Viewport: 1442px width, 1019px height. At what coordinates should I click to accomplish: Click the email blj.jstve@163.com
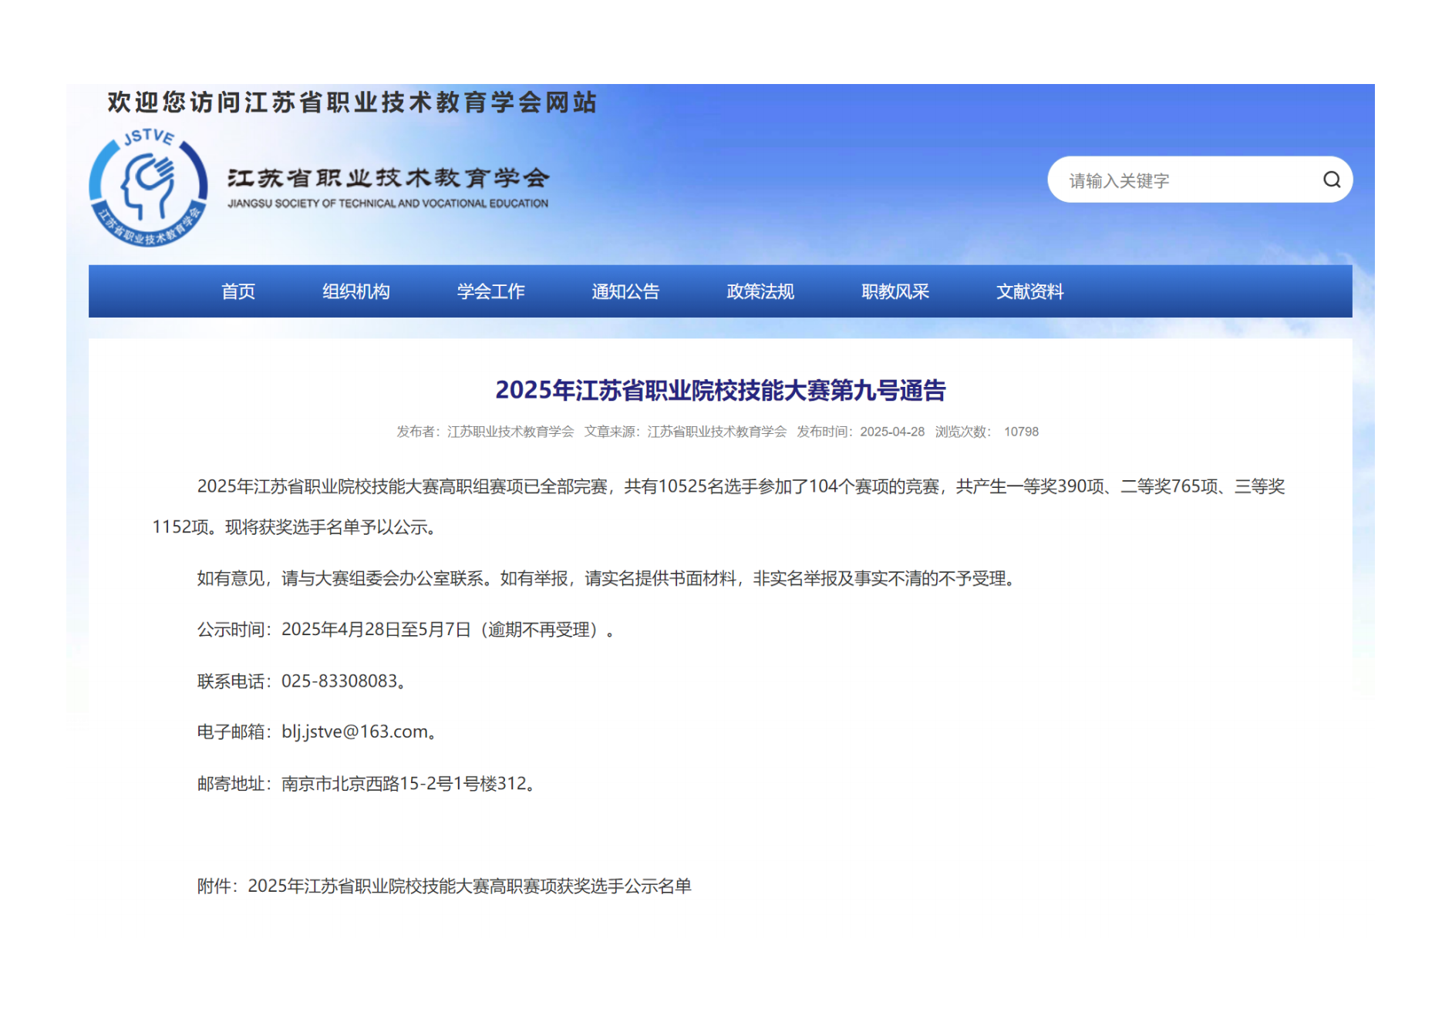[x=355, y=731]
